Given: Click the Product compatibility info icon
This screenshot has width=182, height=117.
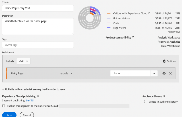Looking at the screenshot, I should [x=133, y=37].
